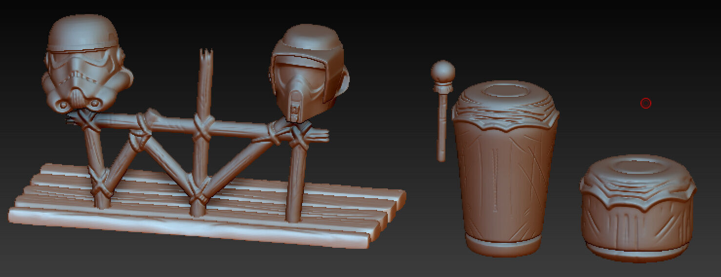The width and height of the screenshot is (721, 277).
Task: Click the tall drum model
Action: 505,168
